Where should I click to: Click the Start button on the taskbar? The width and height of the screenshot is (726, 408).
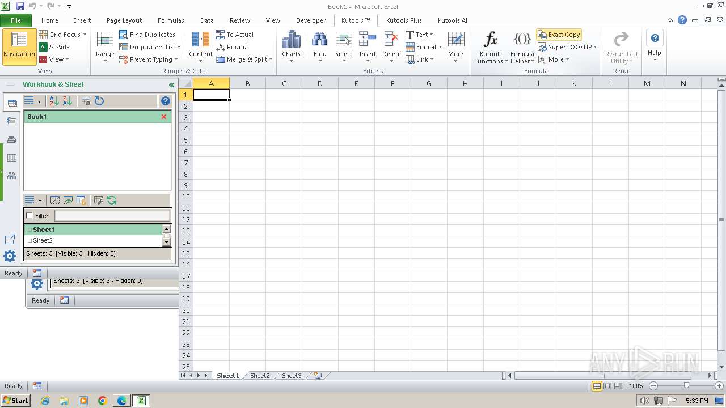(x=15, y=400)
